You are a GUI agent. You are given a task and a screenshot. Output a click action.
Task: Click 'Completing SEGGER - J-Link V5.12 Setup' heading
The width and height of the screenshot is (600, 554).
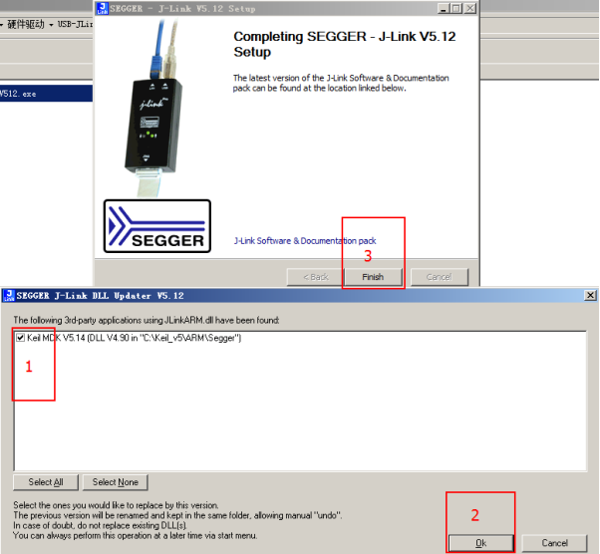coord(345,44)
